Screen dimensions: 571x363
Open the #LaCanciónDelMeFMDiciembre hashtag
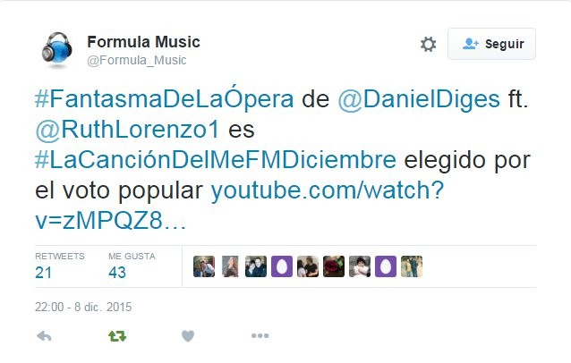pyautogui.click(x=216, y=160)
